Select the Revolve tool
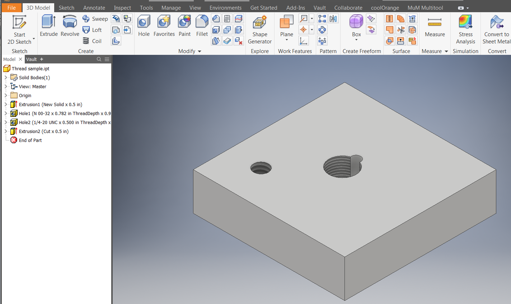Viewport: 511px width, 304px height. pos(70,25)
